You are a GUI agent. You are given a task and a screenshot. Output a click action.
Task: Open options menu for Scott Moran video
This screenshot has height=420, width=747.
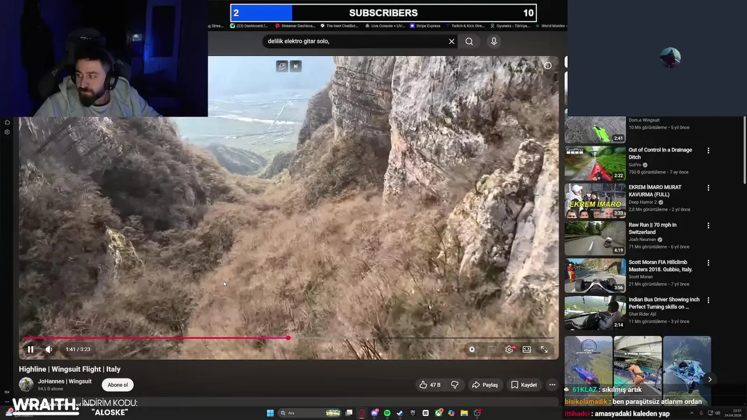pyautogui.click(x=708, y=262)
